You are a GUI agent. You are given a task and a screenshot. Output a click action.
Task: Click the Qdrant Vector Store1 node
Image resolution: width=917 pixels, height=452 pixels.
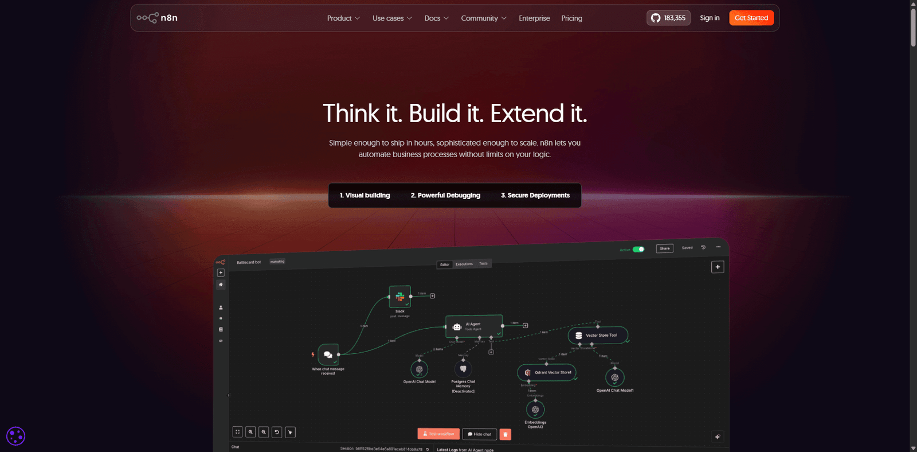pyautogui.click(x=547, y=372)
